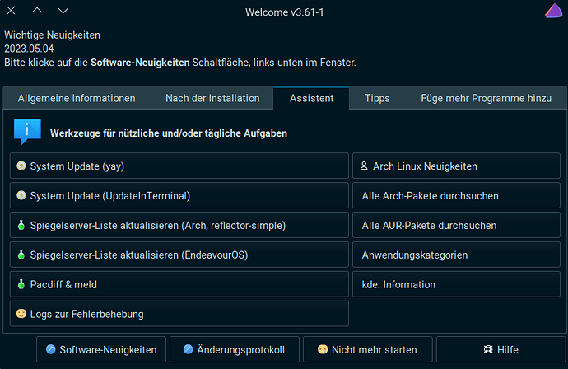The height and width of the screenshot is (369, 568).
Task: Open Hilfe
Action: pos(501,349)
